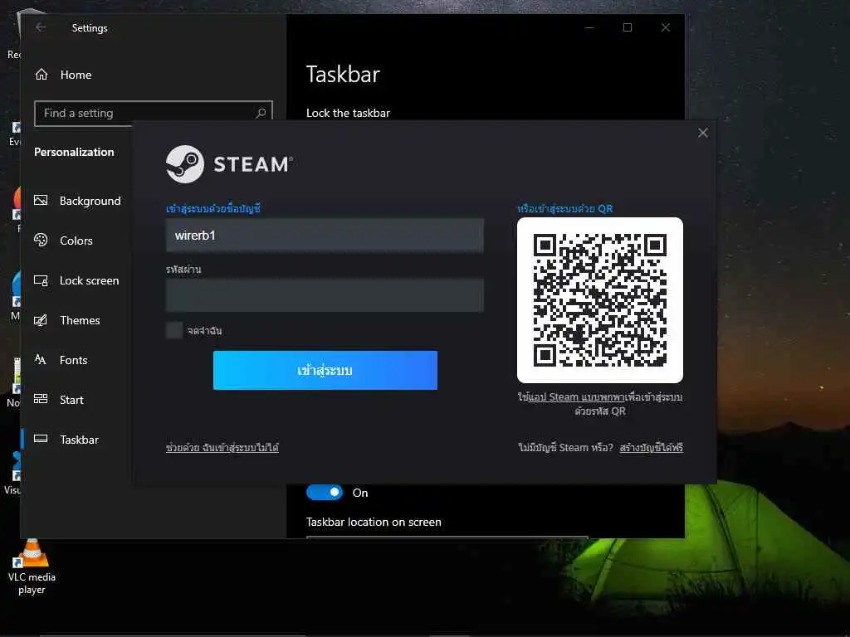Close the Settings window
850x637 pixels.
tap(665, 27)
